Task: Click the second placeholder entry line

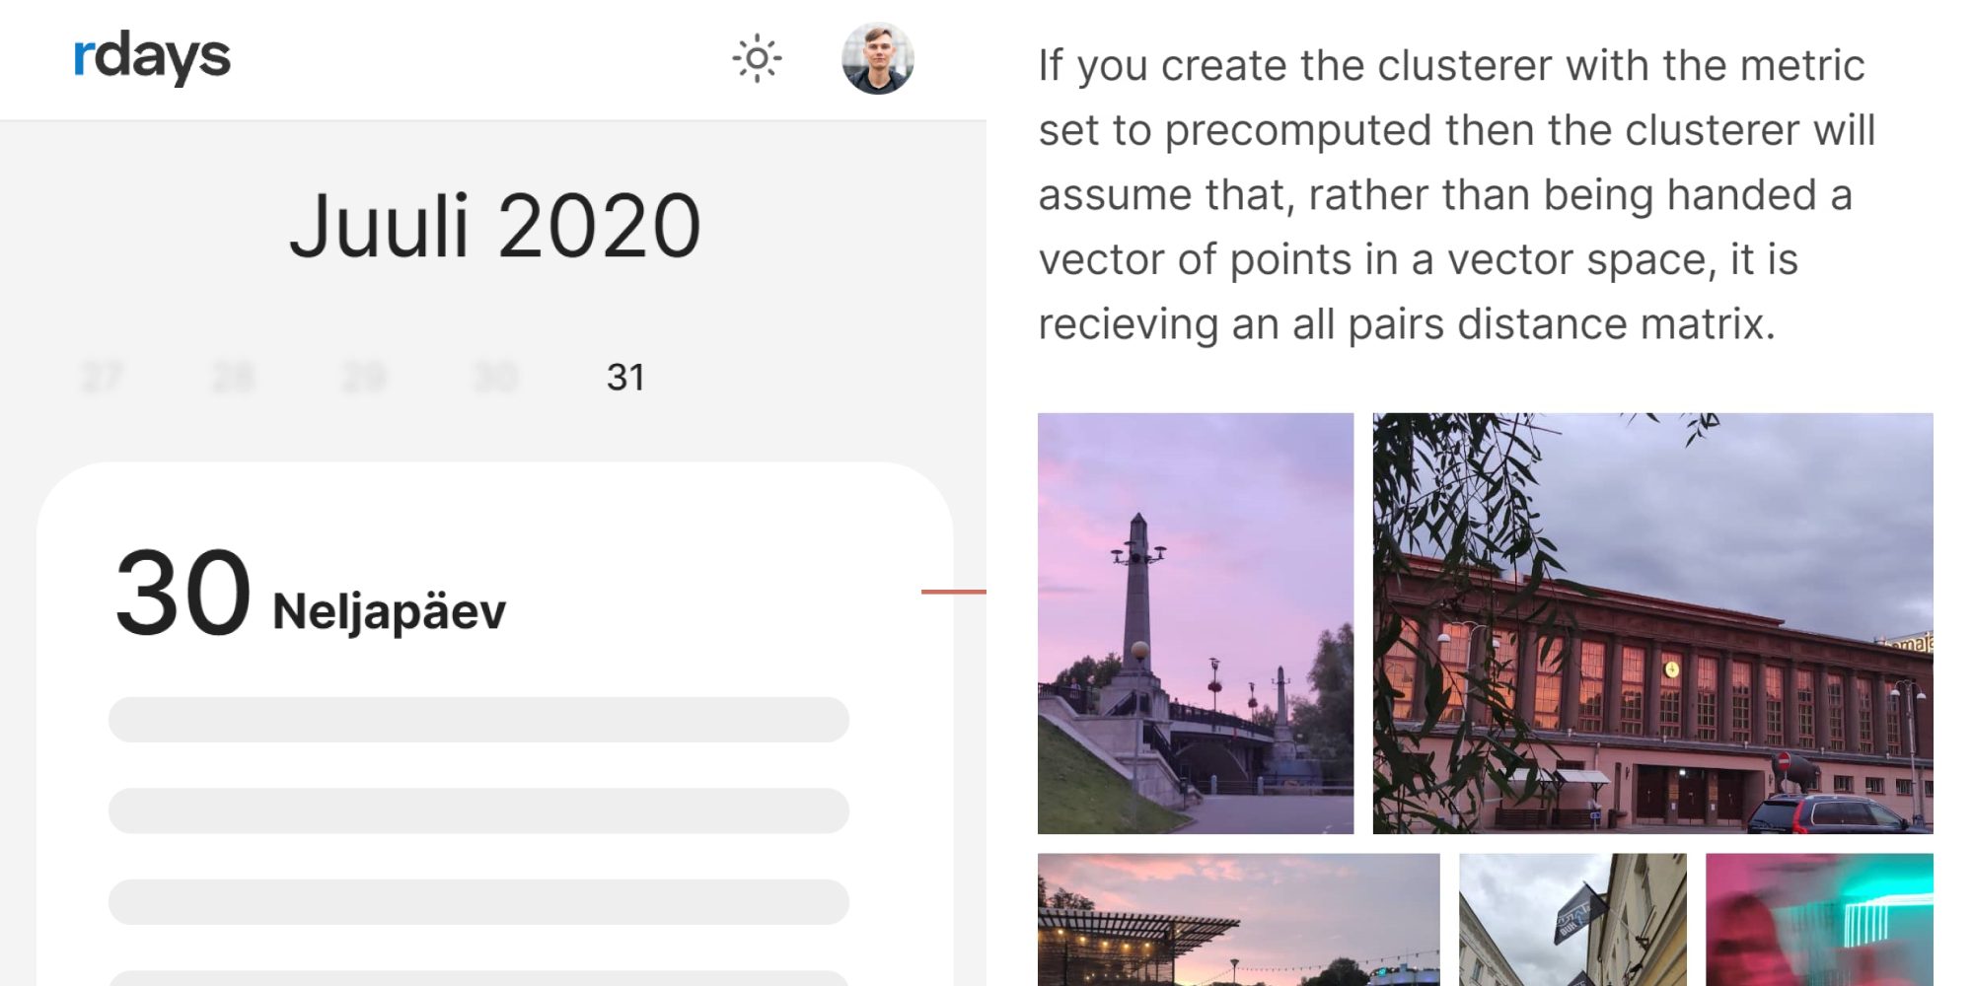Action: pos(478,810)
